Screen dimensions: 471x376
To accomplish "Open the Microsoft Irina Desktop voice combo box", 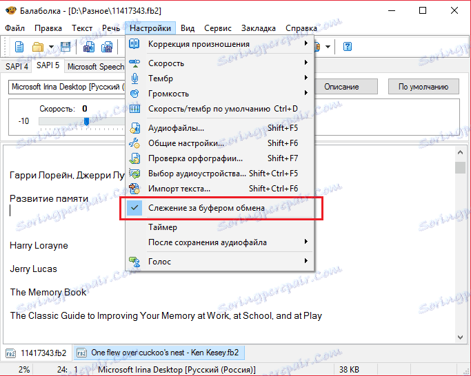I will 67,87.
